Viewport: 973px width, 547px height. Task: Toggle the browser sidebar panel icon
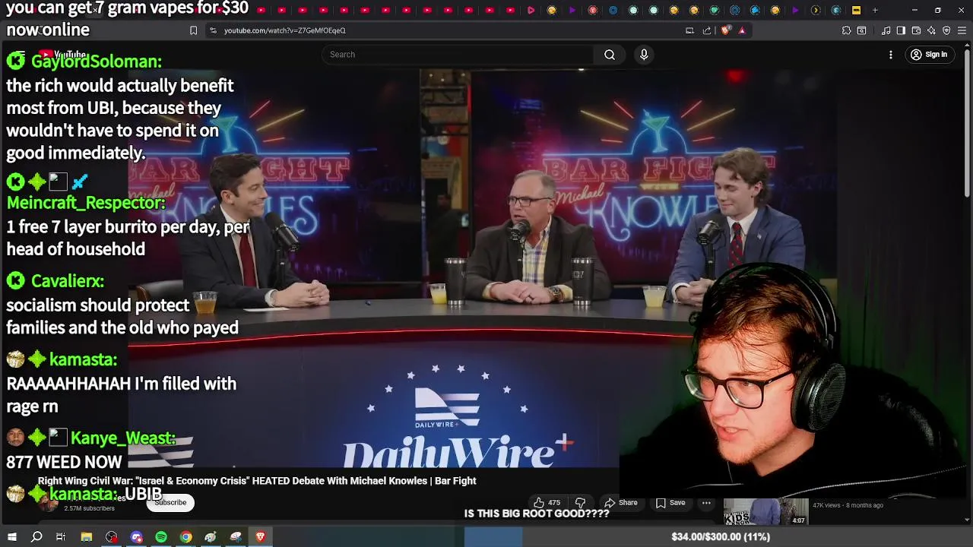click(901, 30)
